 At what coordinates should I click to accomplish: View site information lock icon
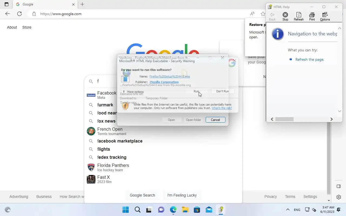click(34, 14)
